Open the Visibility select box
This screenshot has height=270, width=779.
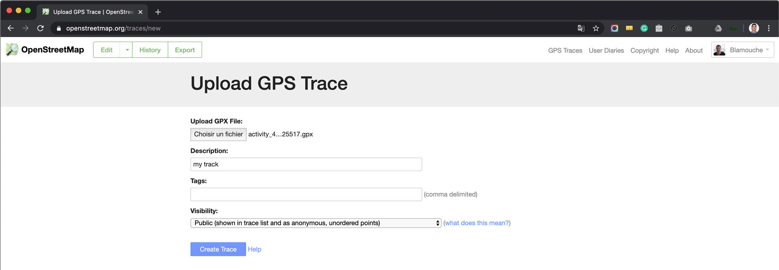315,223
